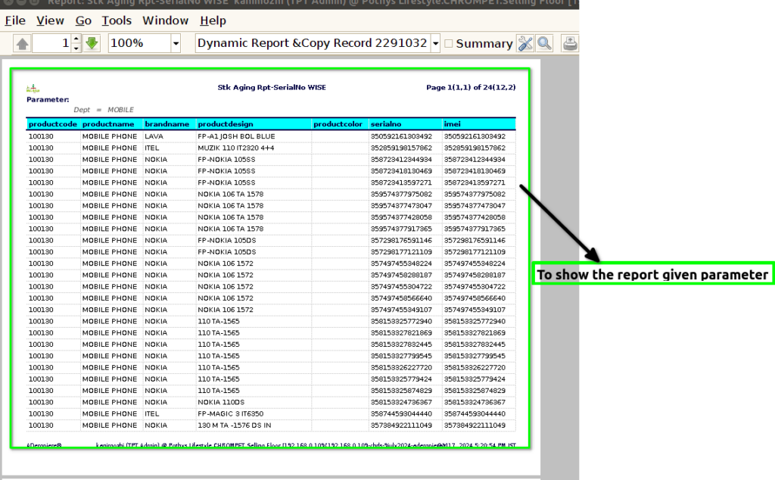Click serialno 357497455348224 cell
The image size is (775, 480).
[401, 263]
